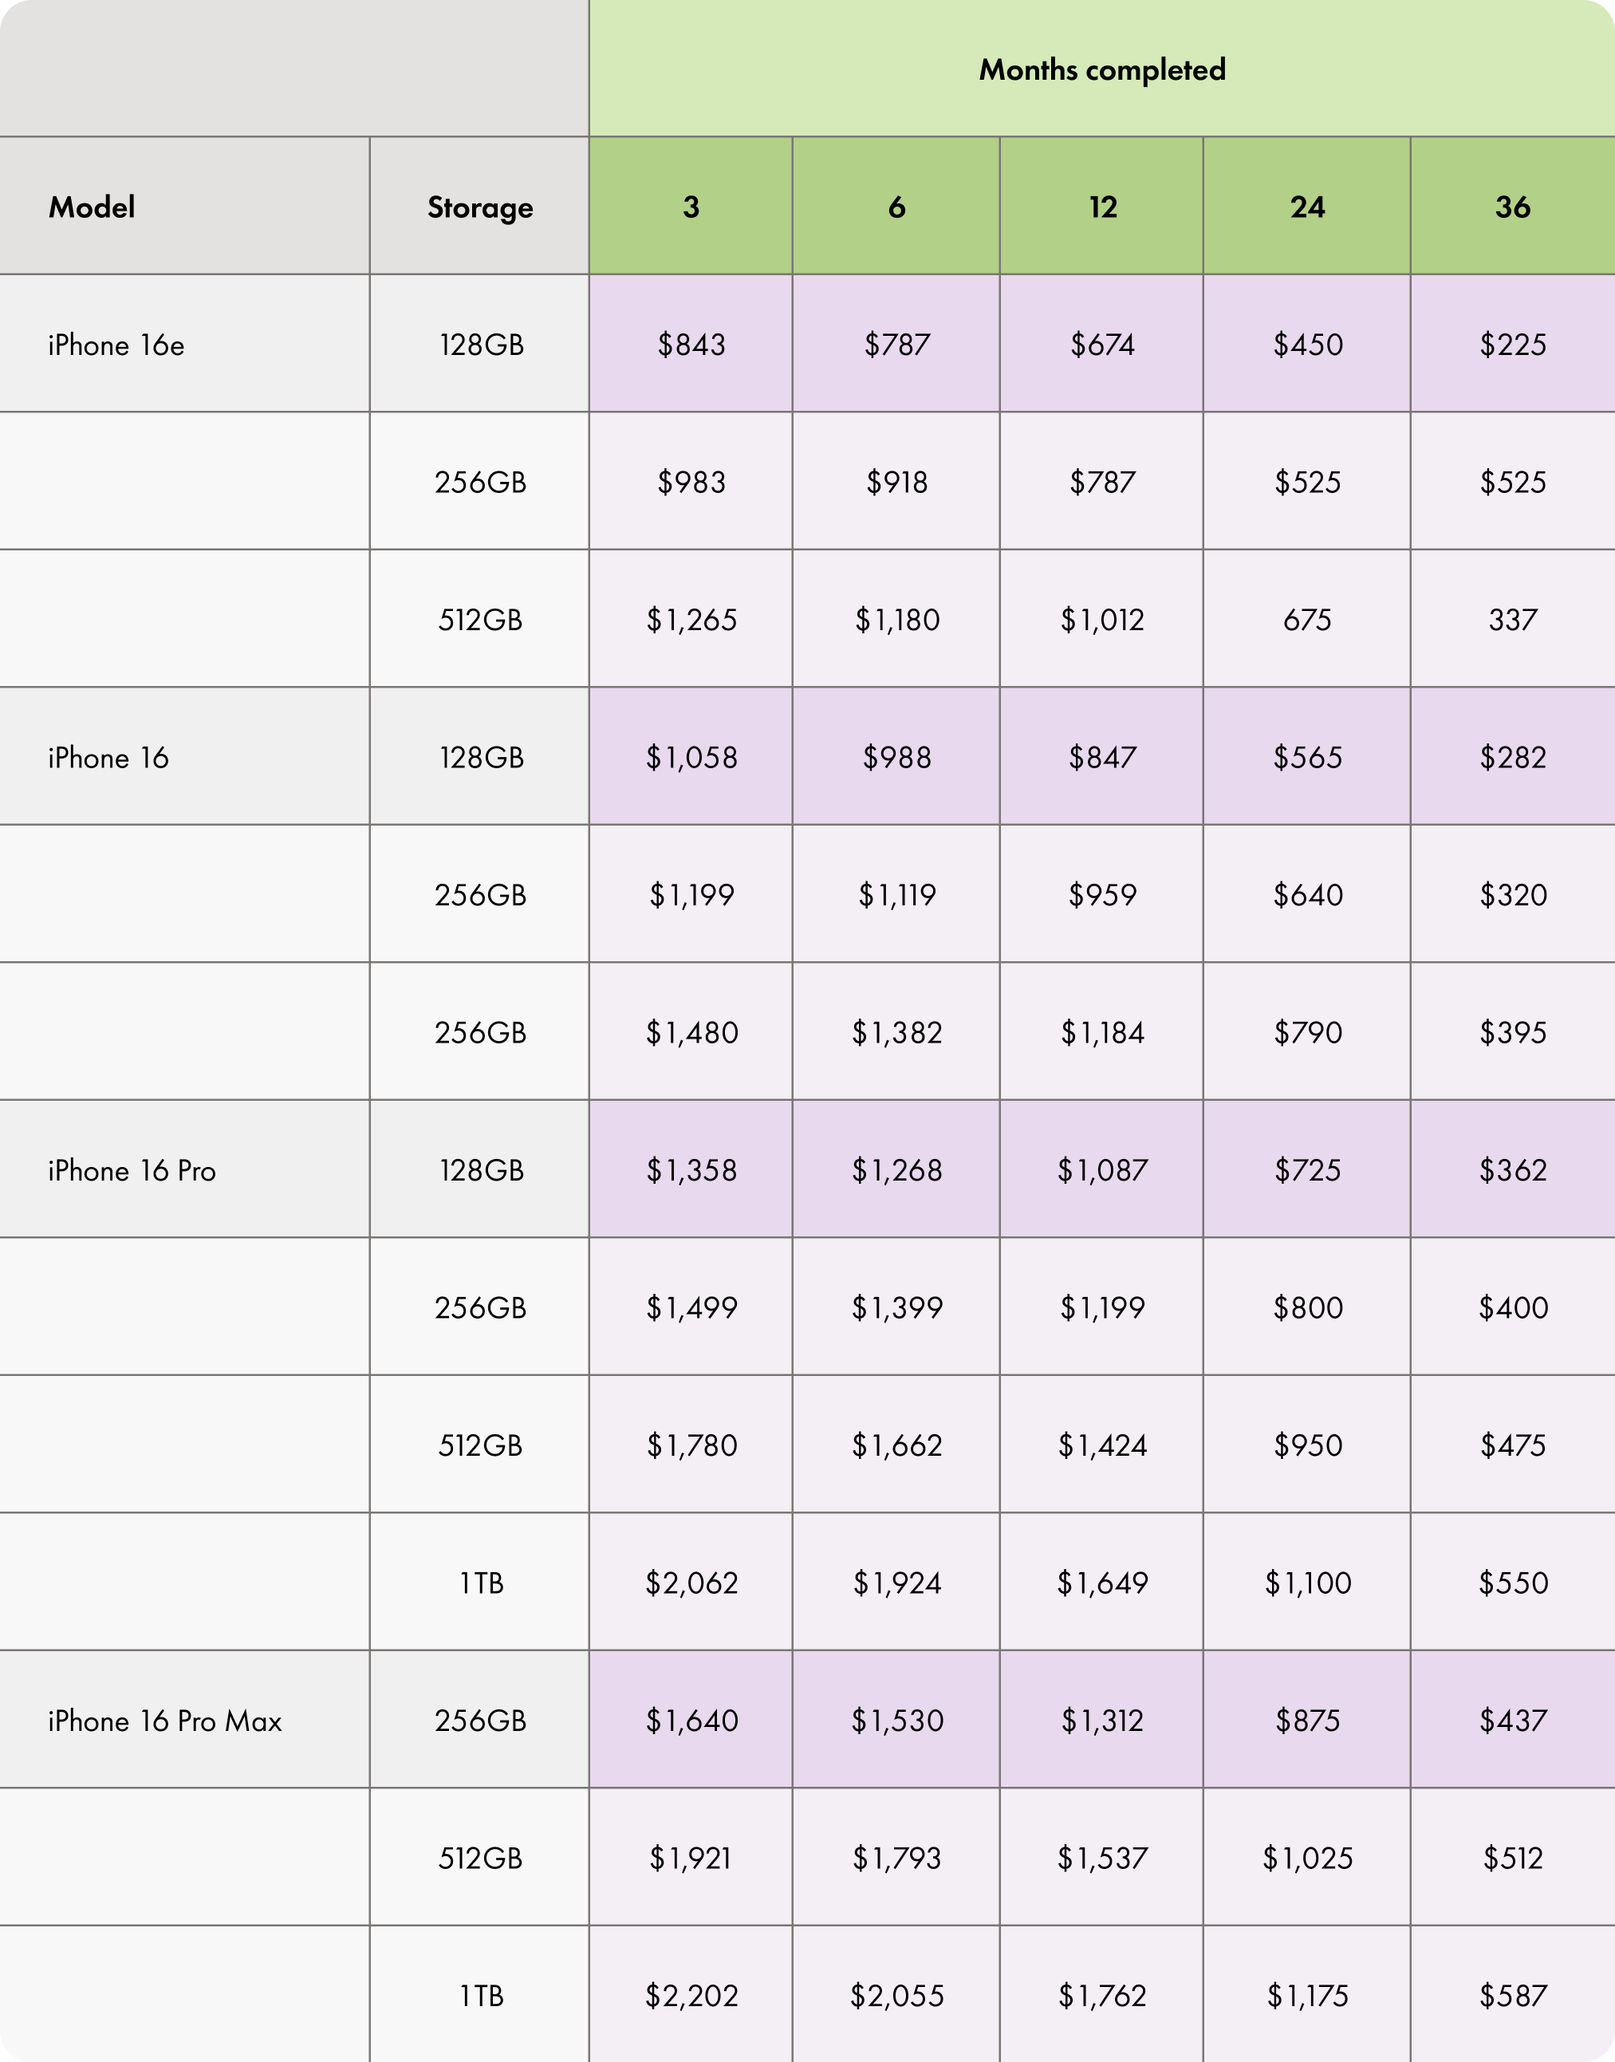Screen dimensions: 1615x2062
Task: Select the Storage column header
Action: click(479, 206)
